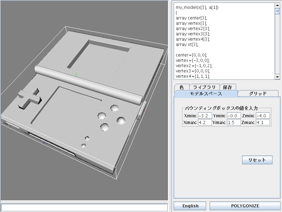Viewport: 282px width, 212px height.
Task: Click the line 'array vertex2[3];'
Action: pos(193,29)
